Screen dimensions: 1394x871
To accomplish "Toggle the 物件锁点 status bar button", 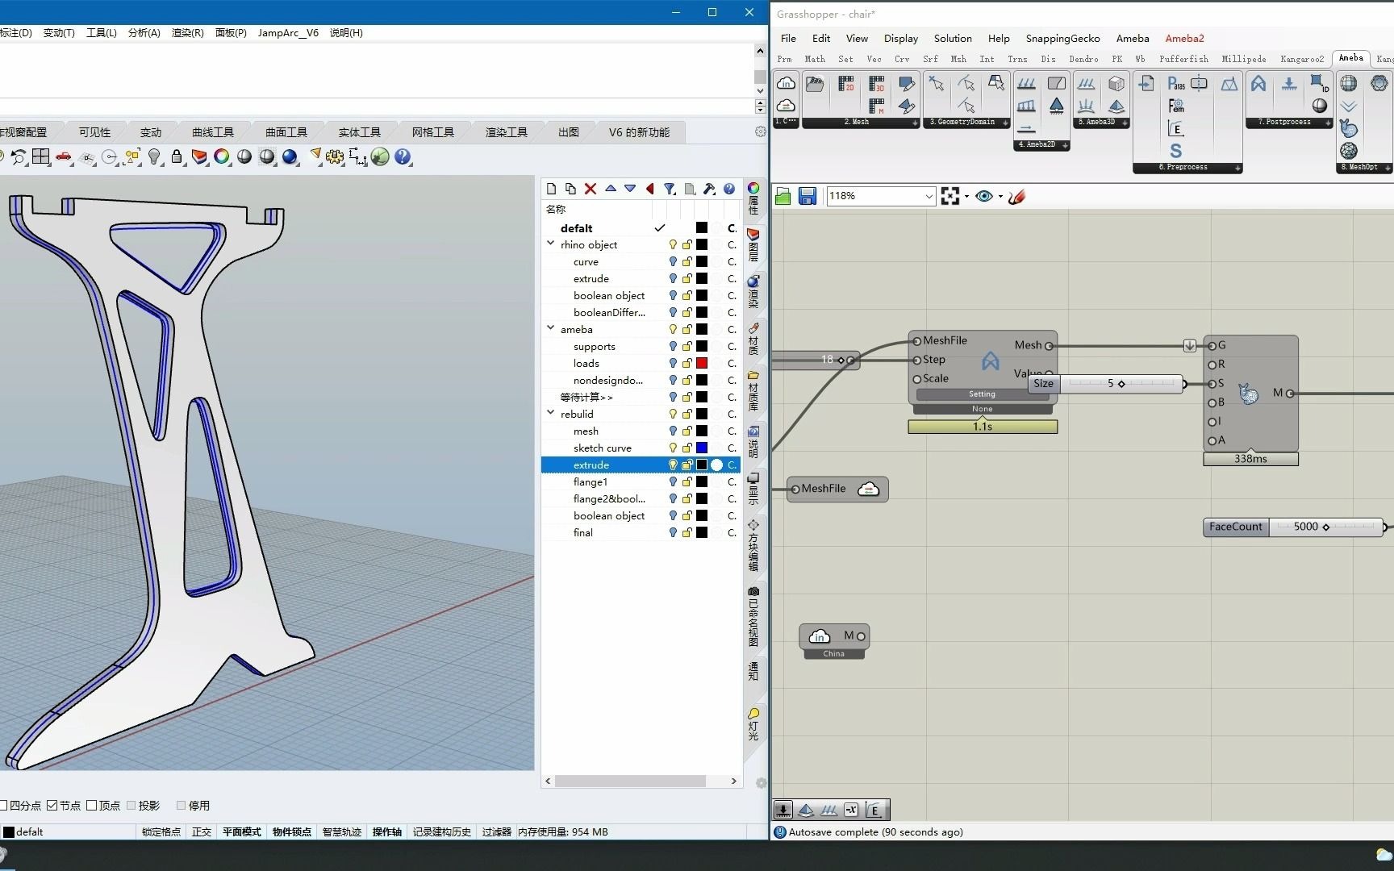I will click(x=291, y=831).
